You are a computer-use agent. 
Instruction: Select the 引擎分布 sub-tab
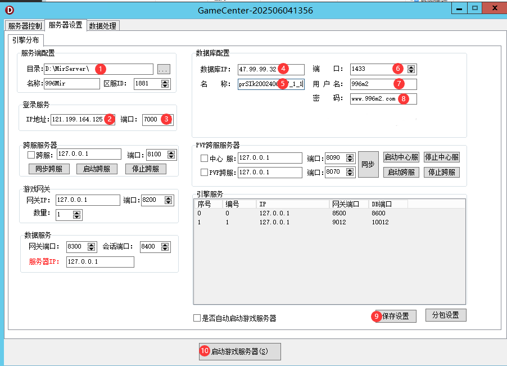coord(25,40)
